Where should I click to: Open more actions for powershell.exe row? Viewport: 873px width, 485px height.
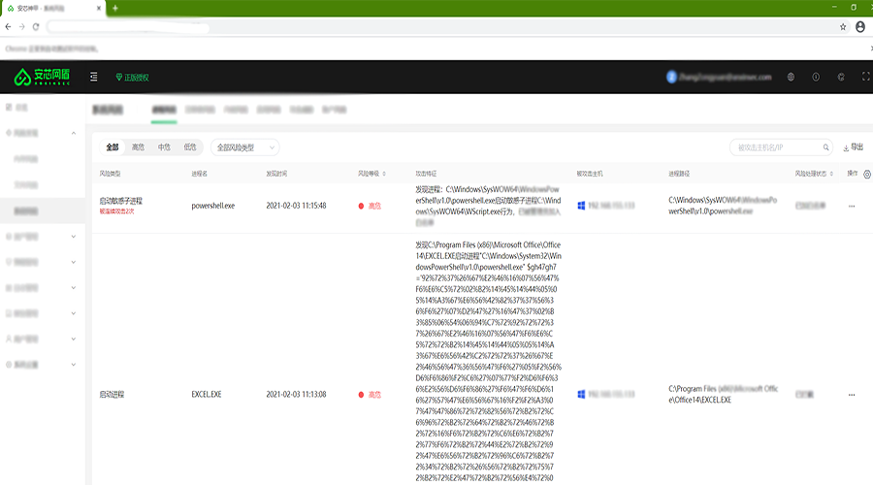point(852,206)
